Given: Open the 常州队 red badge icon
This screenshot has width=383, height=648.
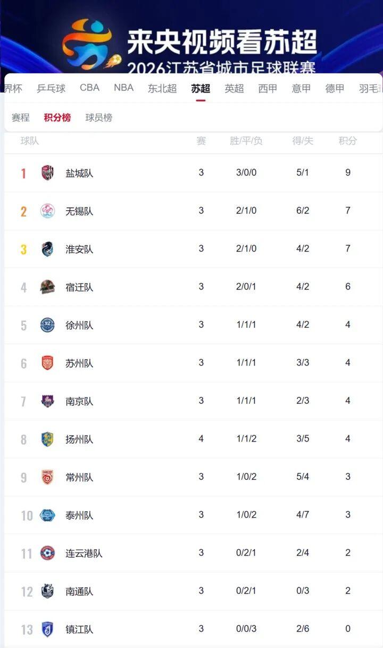Looking at the screenshot, I should tap(47, 477).
